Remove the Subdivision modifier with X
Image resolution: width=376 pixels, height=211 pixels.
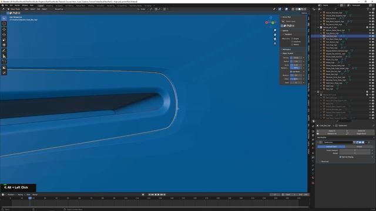(x=370, y=142)
